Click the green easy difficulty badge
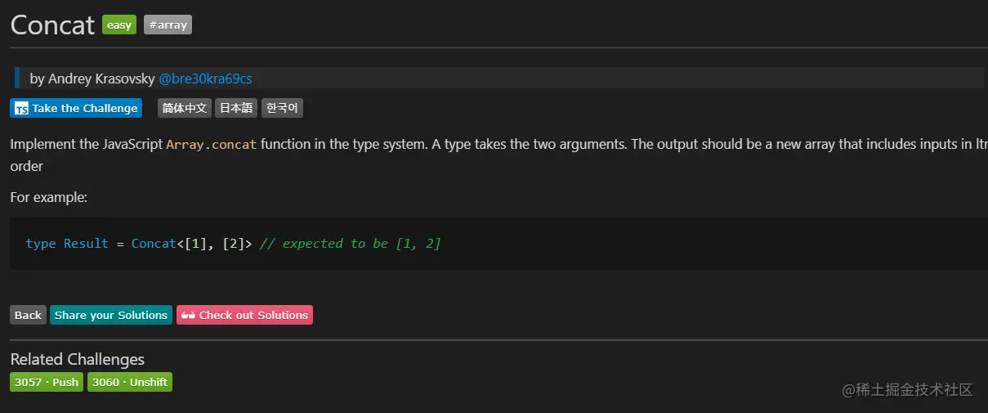988x413 pixels. point(119,25)
